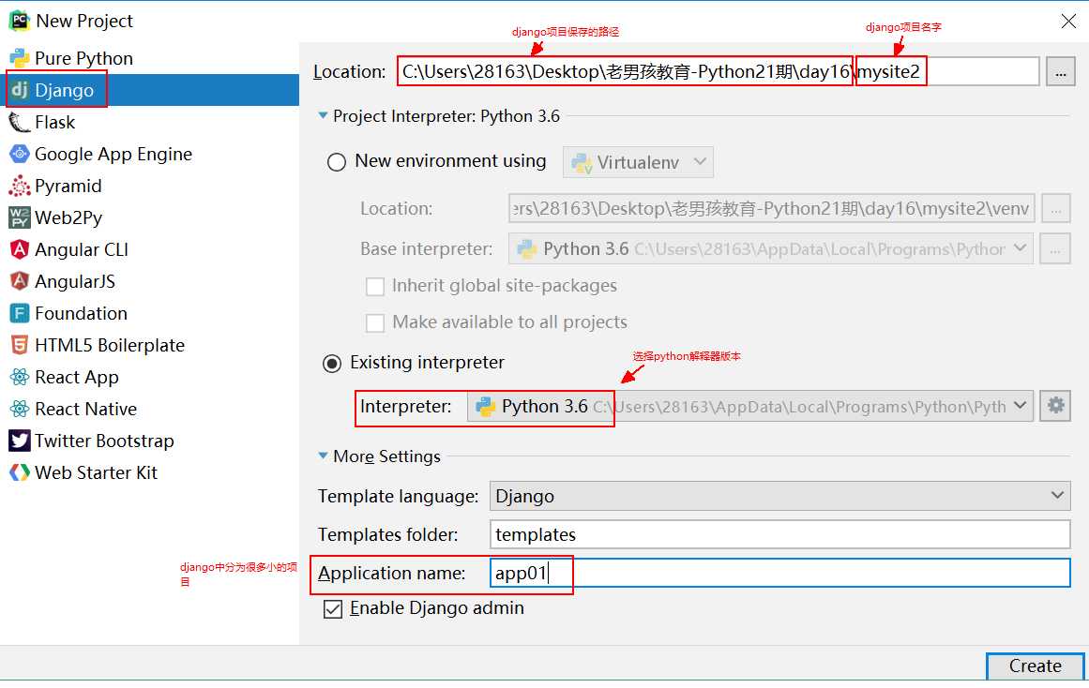The image size is (1089, 688).
Task: Click the Create button
Action: point(1035,666)
